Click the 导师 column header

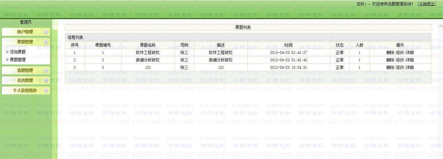coord(184,45)
